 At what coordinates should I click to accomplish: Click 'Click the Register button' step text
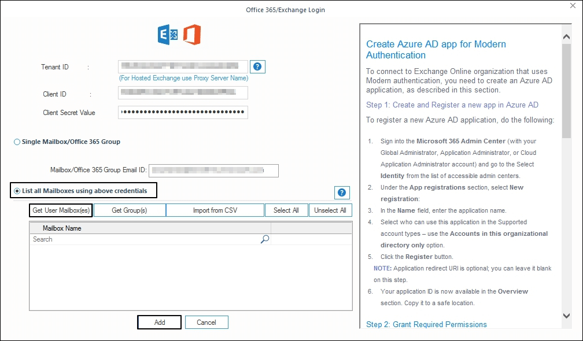pyautogui.click(x=417, y=257)
